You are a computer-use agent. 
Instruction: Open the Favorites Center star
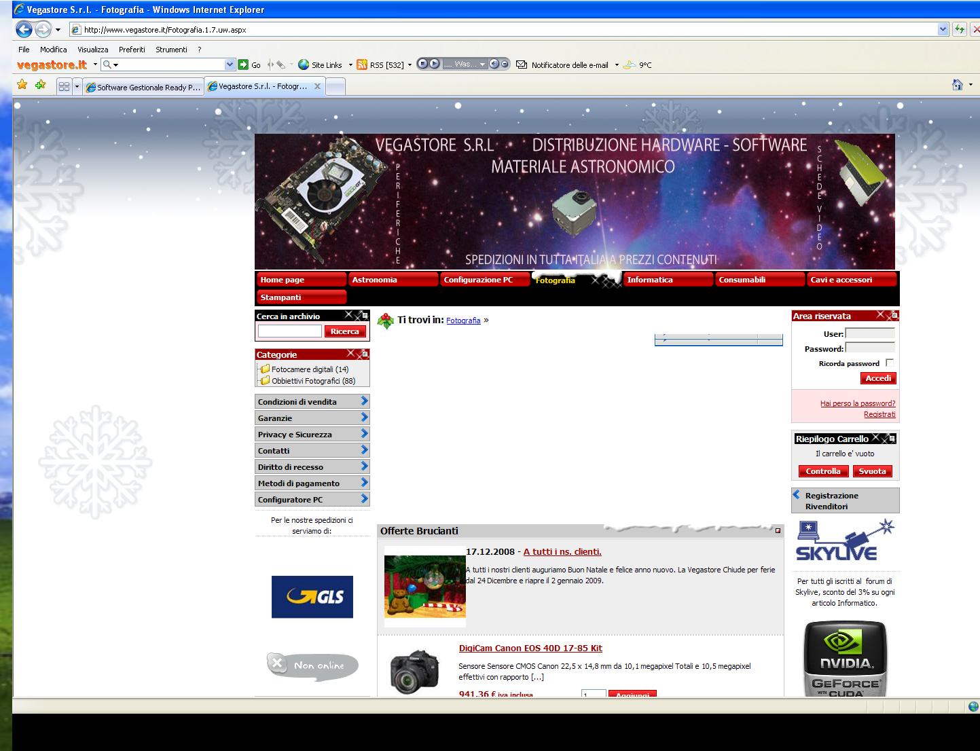pos(22,85)
